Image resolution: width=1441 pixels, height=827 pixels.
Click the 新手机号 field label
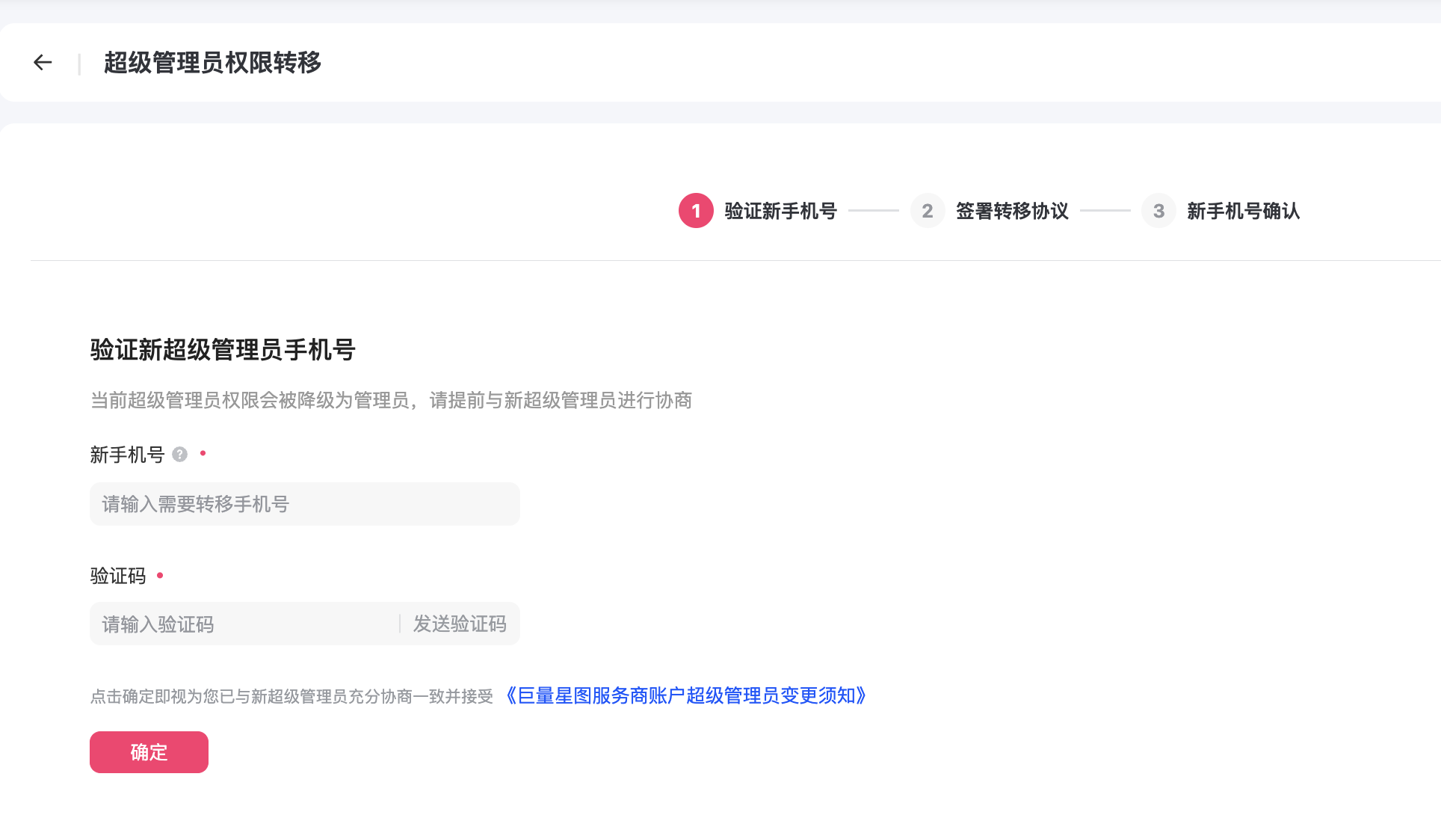point(127,455)
